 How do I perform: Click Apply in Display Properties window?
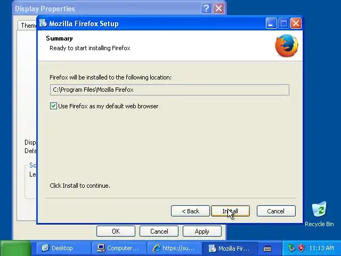[202, 231]
